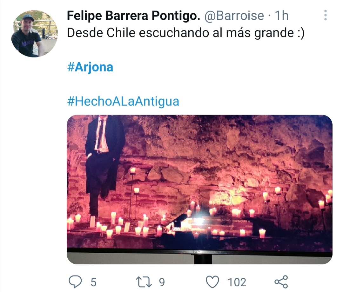This screenshot has width=343, height=292.
Task: Open the #Arjona hashtag link
Action: (x=90, y=67)
